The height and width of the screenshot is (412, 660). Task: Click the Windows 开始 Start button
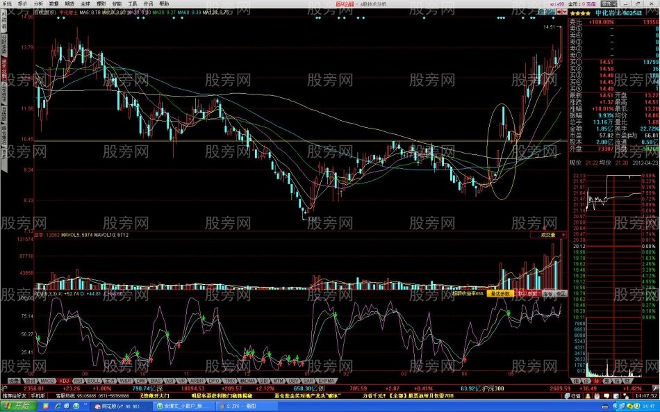pos(18,406)
